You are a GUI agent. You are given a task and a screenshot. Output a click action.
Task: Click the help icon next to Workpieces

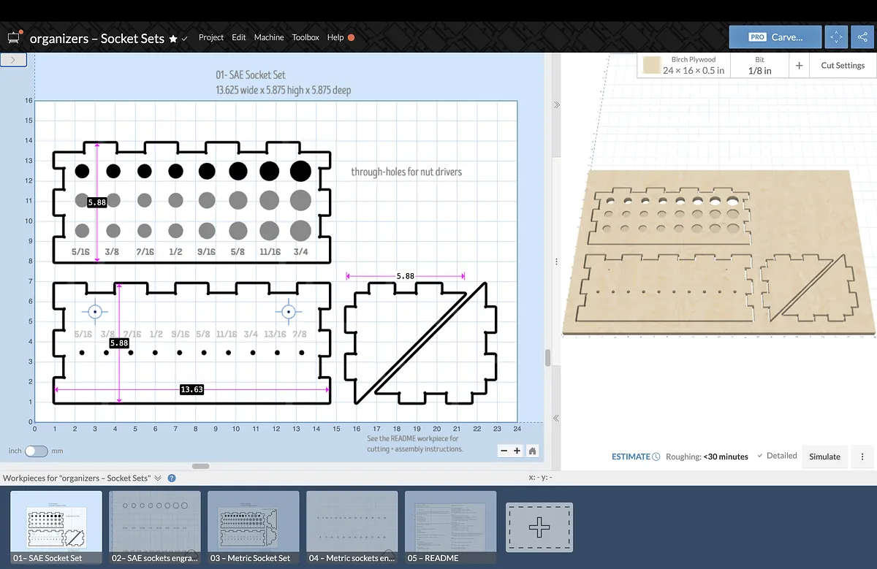tap(172, 478)
